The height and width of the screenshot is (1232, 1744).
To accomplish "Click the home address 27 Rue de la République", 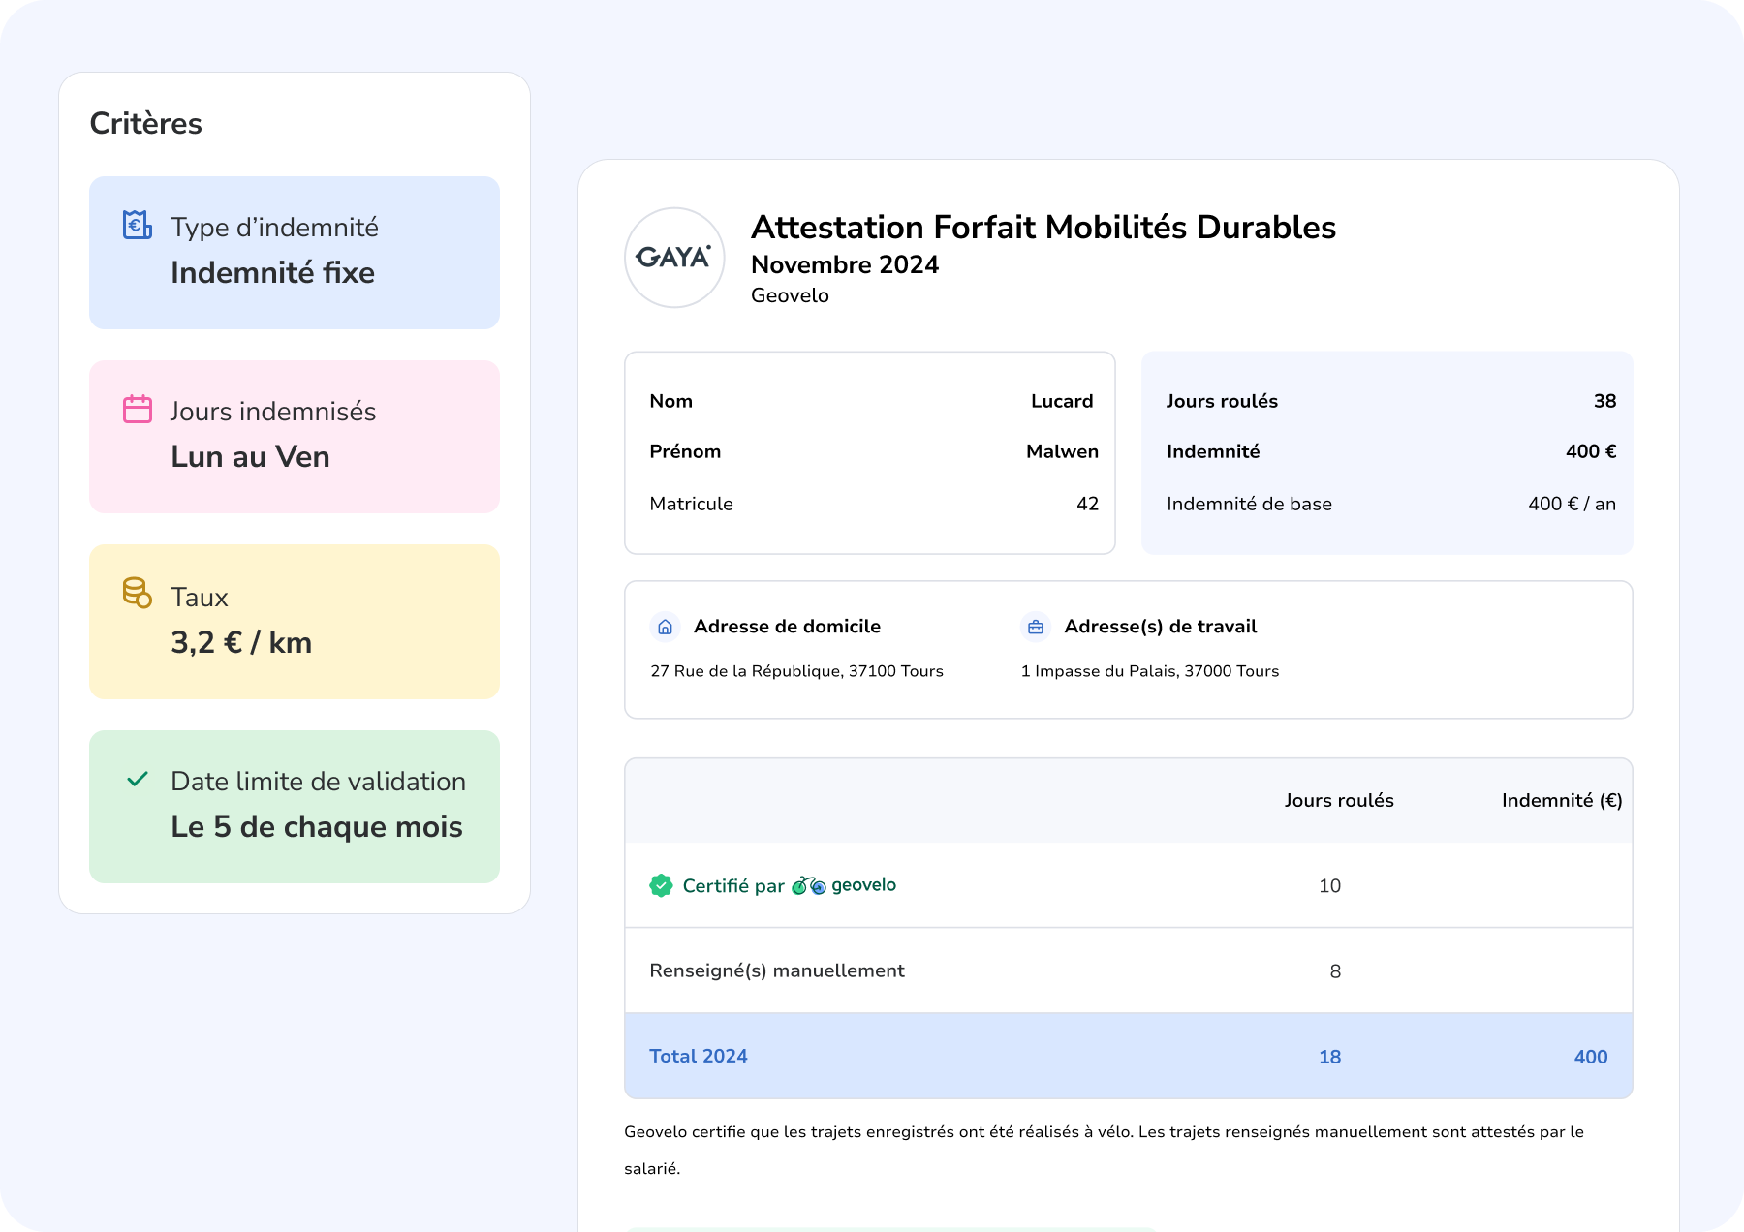I will pyautogui.click(x=796, y=671).
